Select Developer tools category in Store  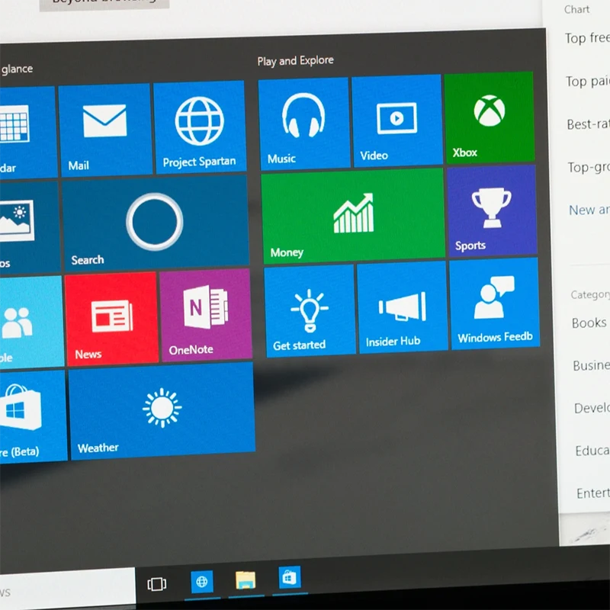(592, 408)
